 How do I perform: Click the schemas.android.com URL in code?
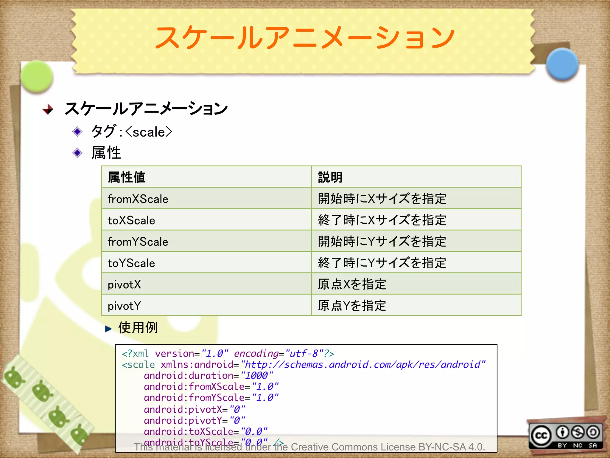tap(363, 364)
